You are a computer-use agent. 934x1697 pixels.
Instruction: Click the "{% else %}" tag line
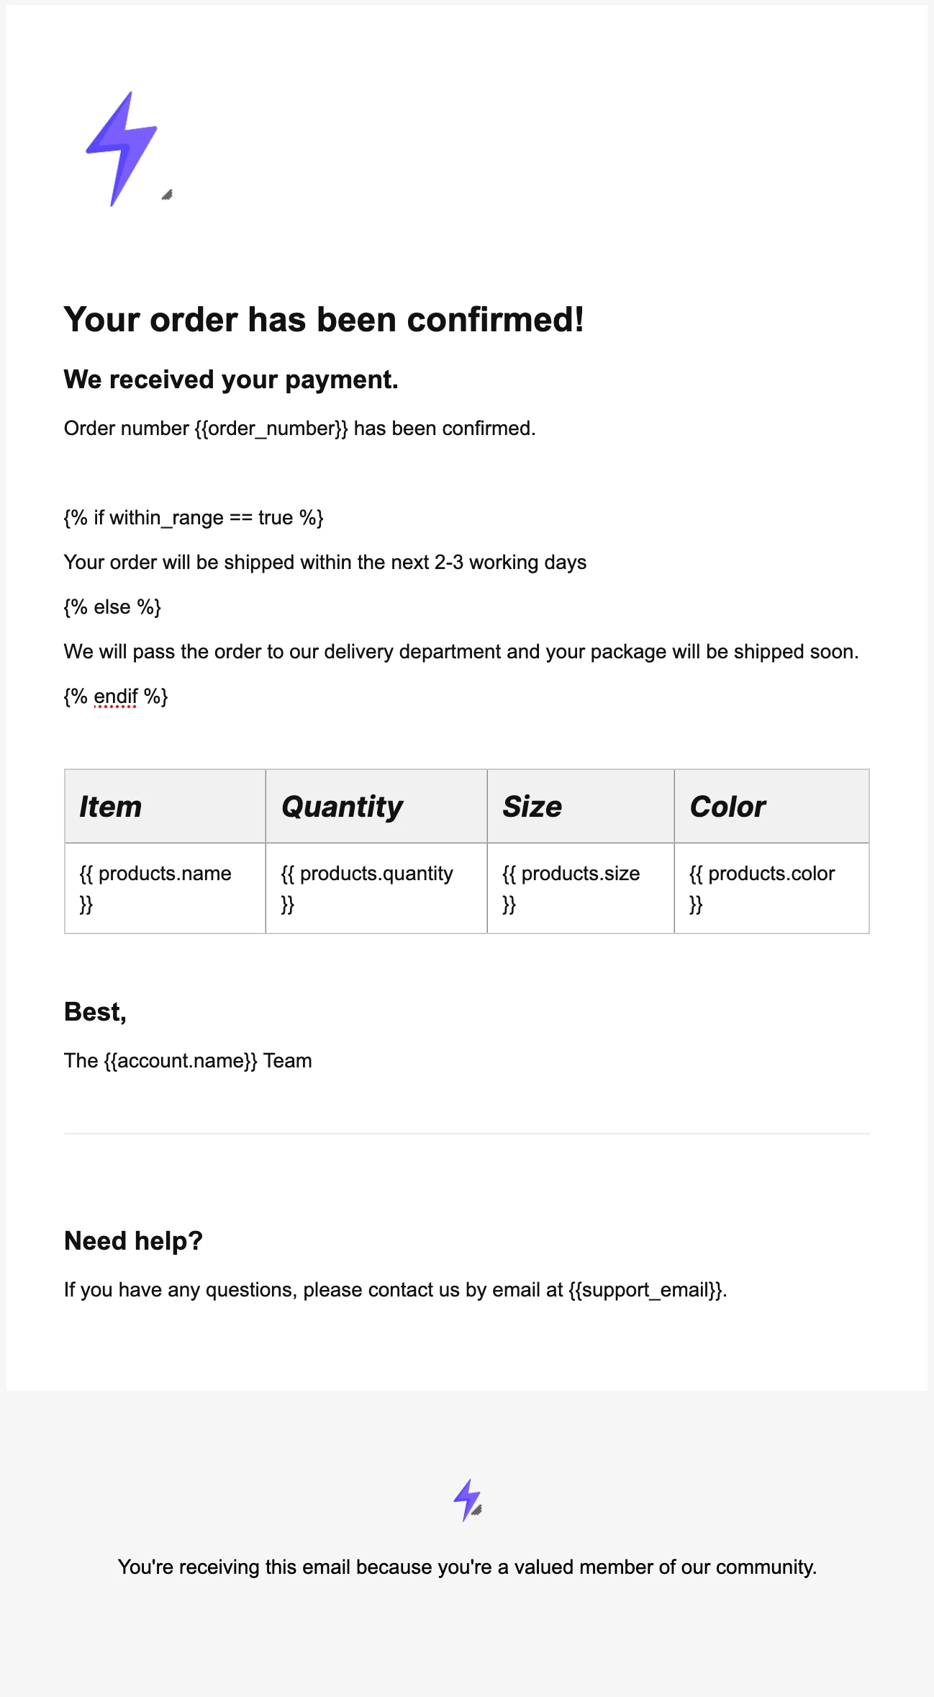112,607
